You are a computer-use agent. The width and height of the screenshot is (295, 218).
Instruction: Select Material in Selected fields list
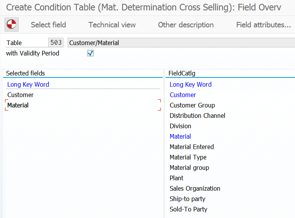click(x=18, y=105)
